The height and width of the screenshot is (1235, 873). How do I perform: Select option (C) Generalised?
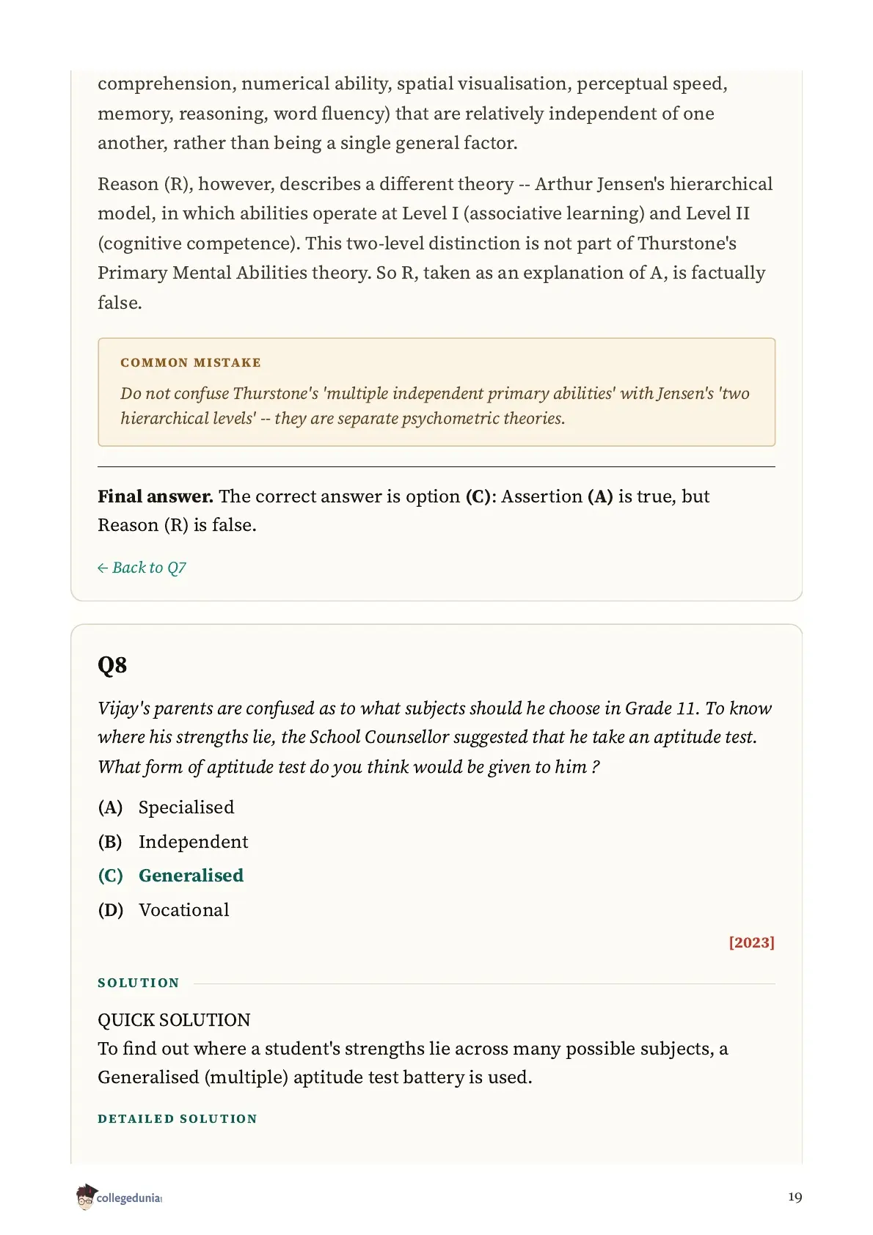(x=170, y=876)
